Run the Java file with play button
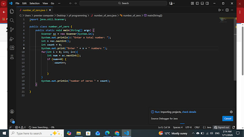The image size is (244, 137). pos(220,10)
